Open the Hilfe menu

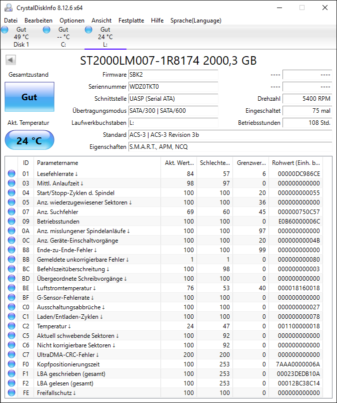coord(157,21)
